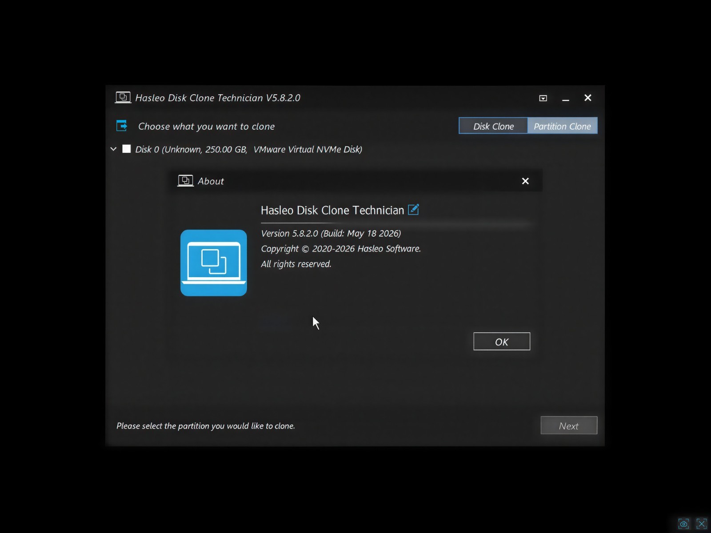Click the Copyright 2020-2026 Hasleo Software text
Image resolution: width=711 pixels, height=533 pixels.
(341, 249)
